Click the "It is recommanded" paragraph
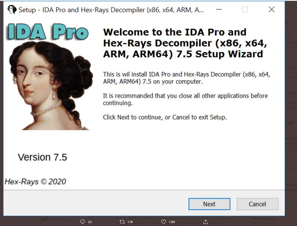 pyautogui.click(x=185, y=99)
